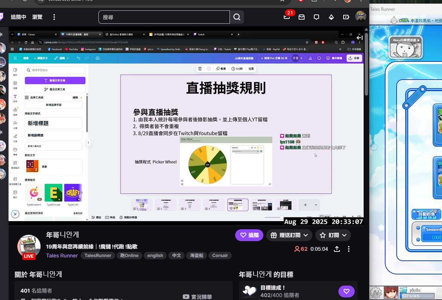Open Twitch notifications with 21 badge
This screenshot has height=300, width=442.
point(287,17)
